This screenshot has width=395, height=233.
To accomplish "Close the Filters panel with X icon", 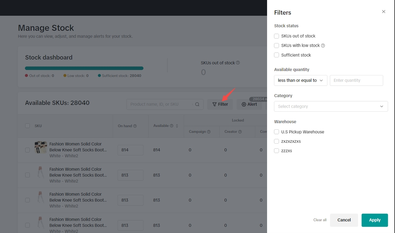I will click(x=383, y=12).
